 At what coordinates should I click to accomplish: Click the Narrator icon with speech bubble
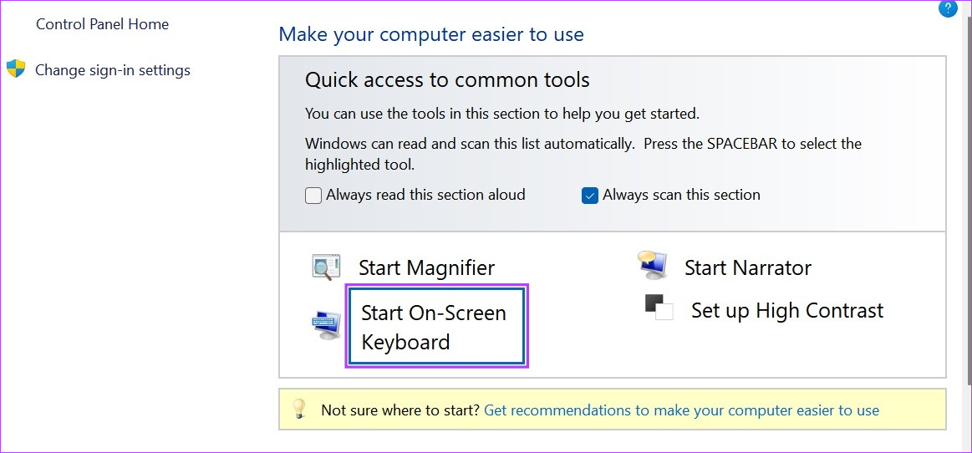[x=652, y=265]
